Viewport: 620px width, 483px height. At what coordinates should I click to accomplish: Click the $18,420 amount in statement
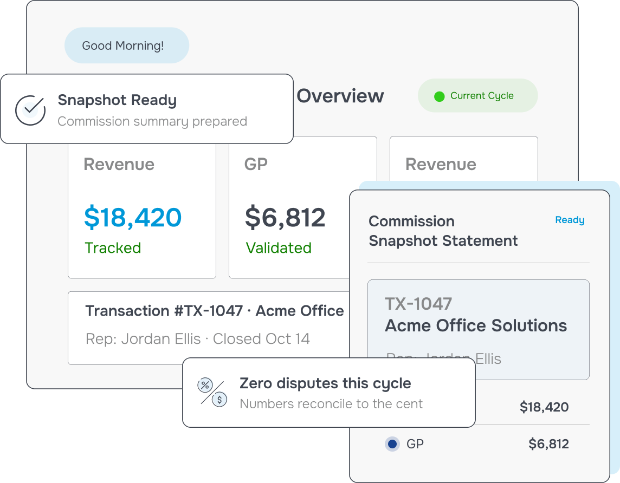click(x=544, y=407)
